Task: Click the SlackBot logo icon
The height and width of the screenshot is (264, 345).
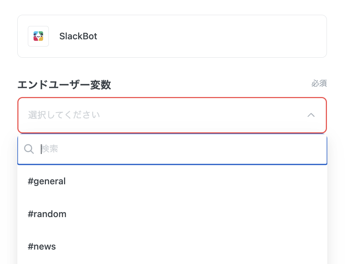Action: pos(38,36)
